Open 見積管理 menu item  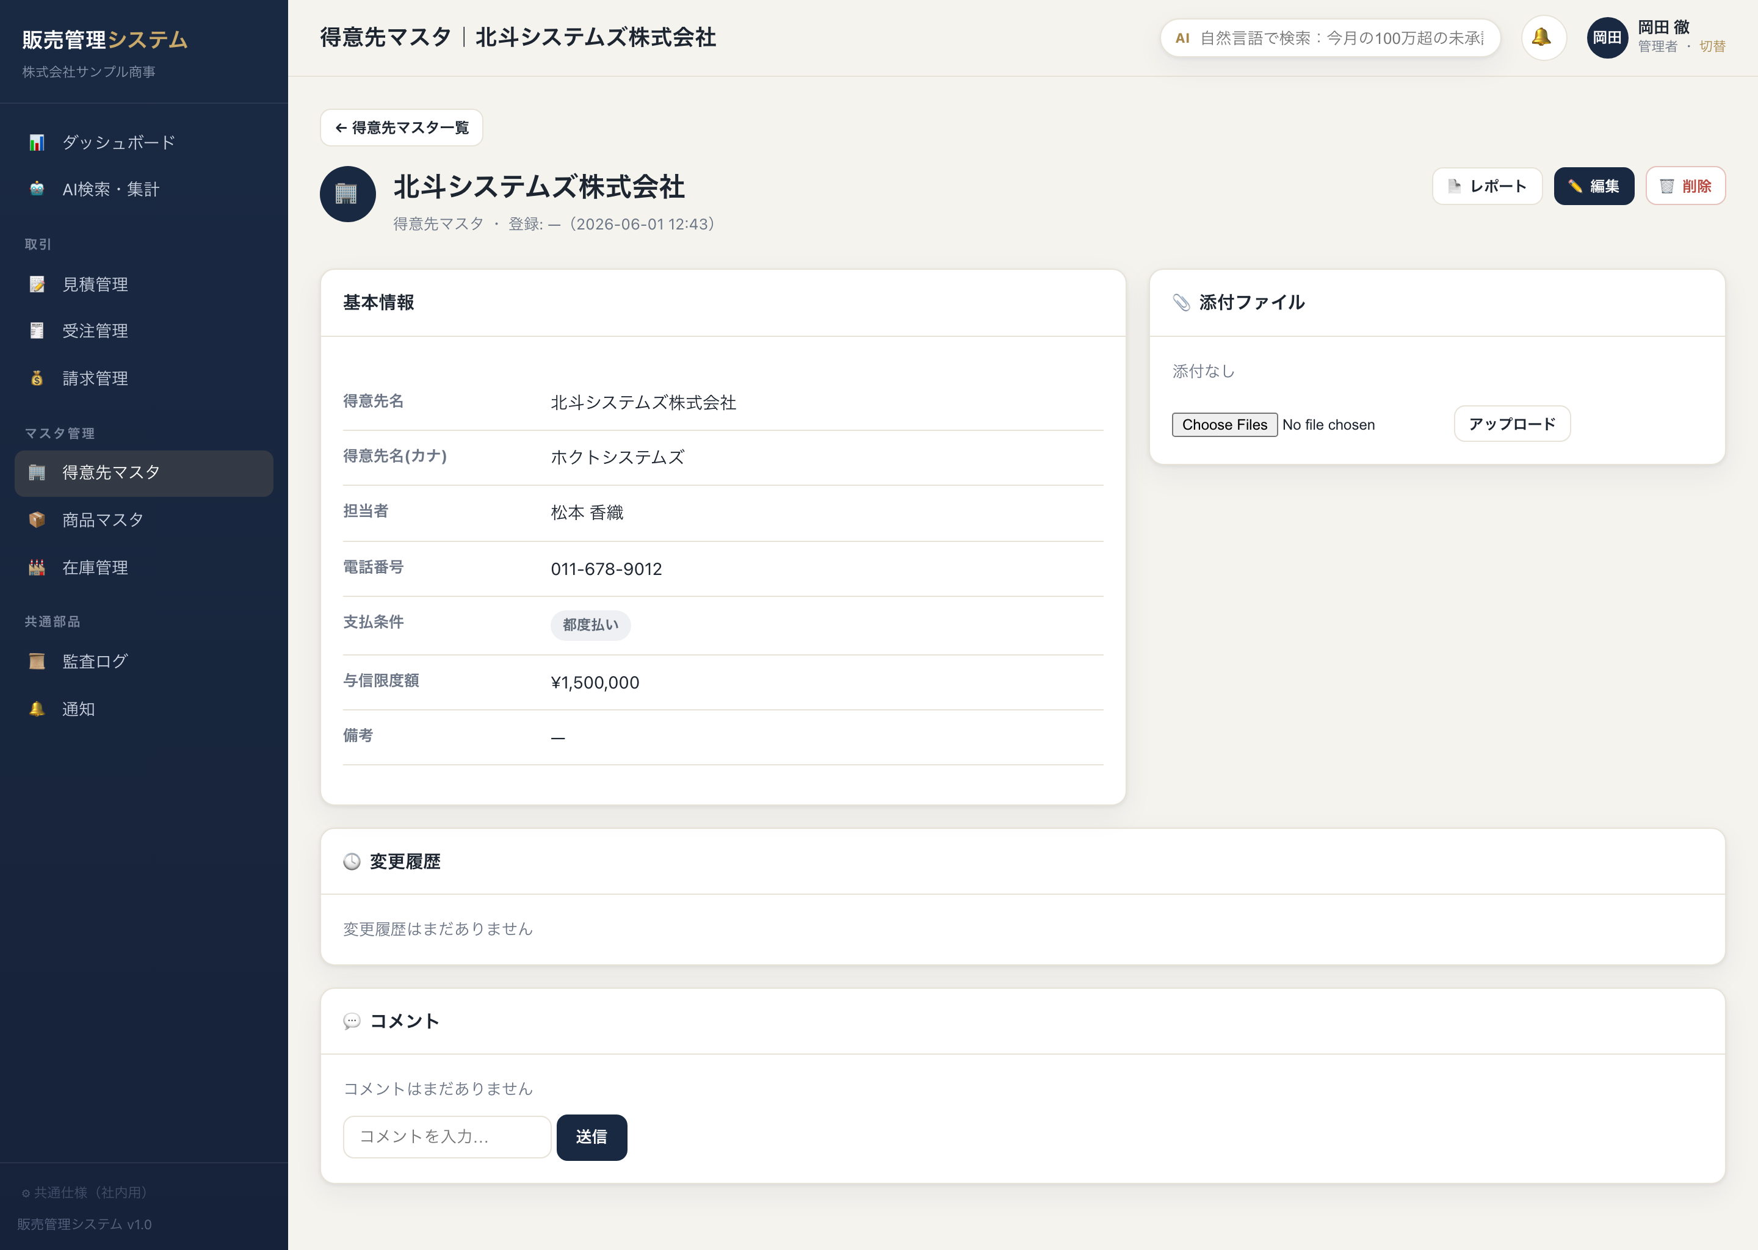pyautogui.click(x=144, y=284)
